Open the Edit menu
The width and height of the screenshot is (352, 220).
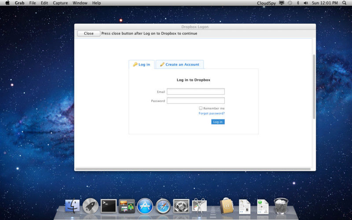[44, 3]
